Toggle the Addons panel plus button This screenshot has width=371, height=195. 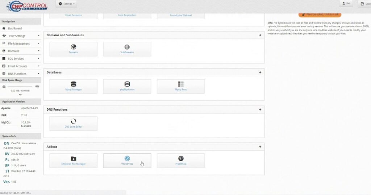coord(260,147)
